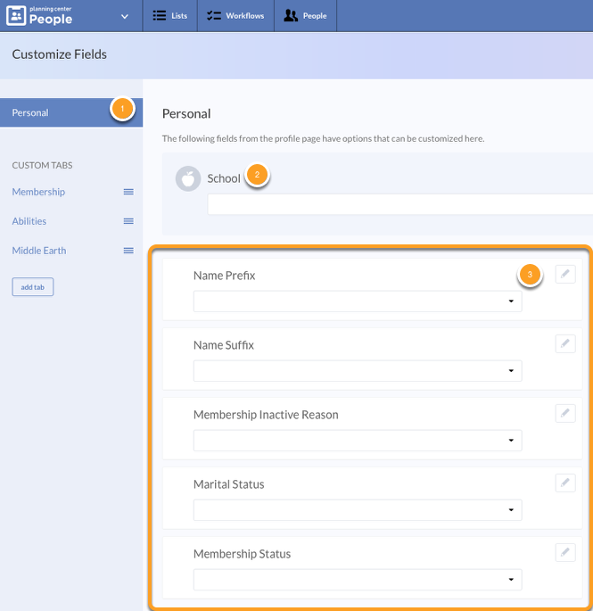Click the add tab button
The height and width of the screenshot is (611, 593).
33,287
